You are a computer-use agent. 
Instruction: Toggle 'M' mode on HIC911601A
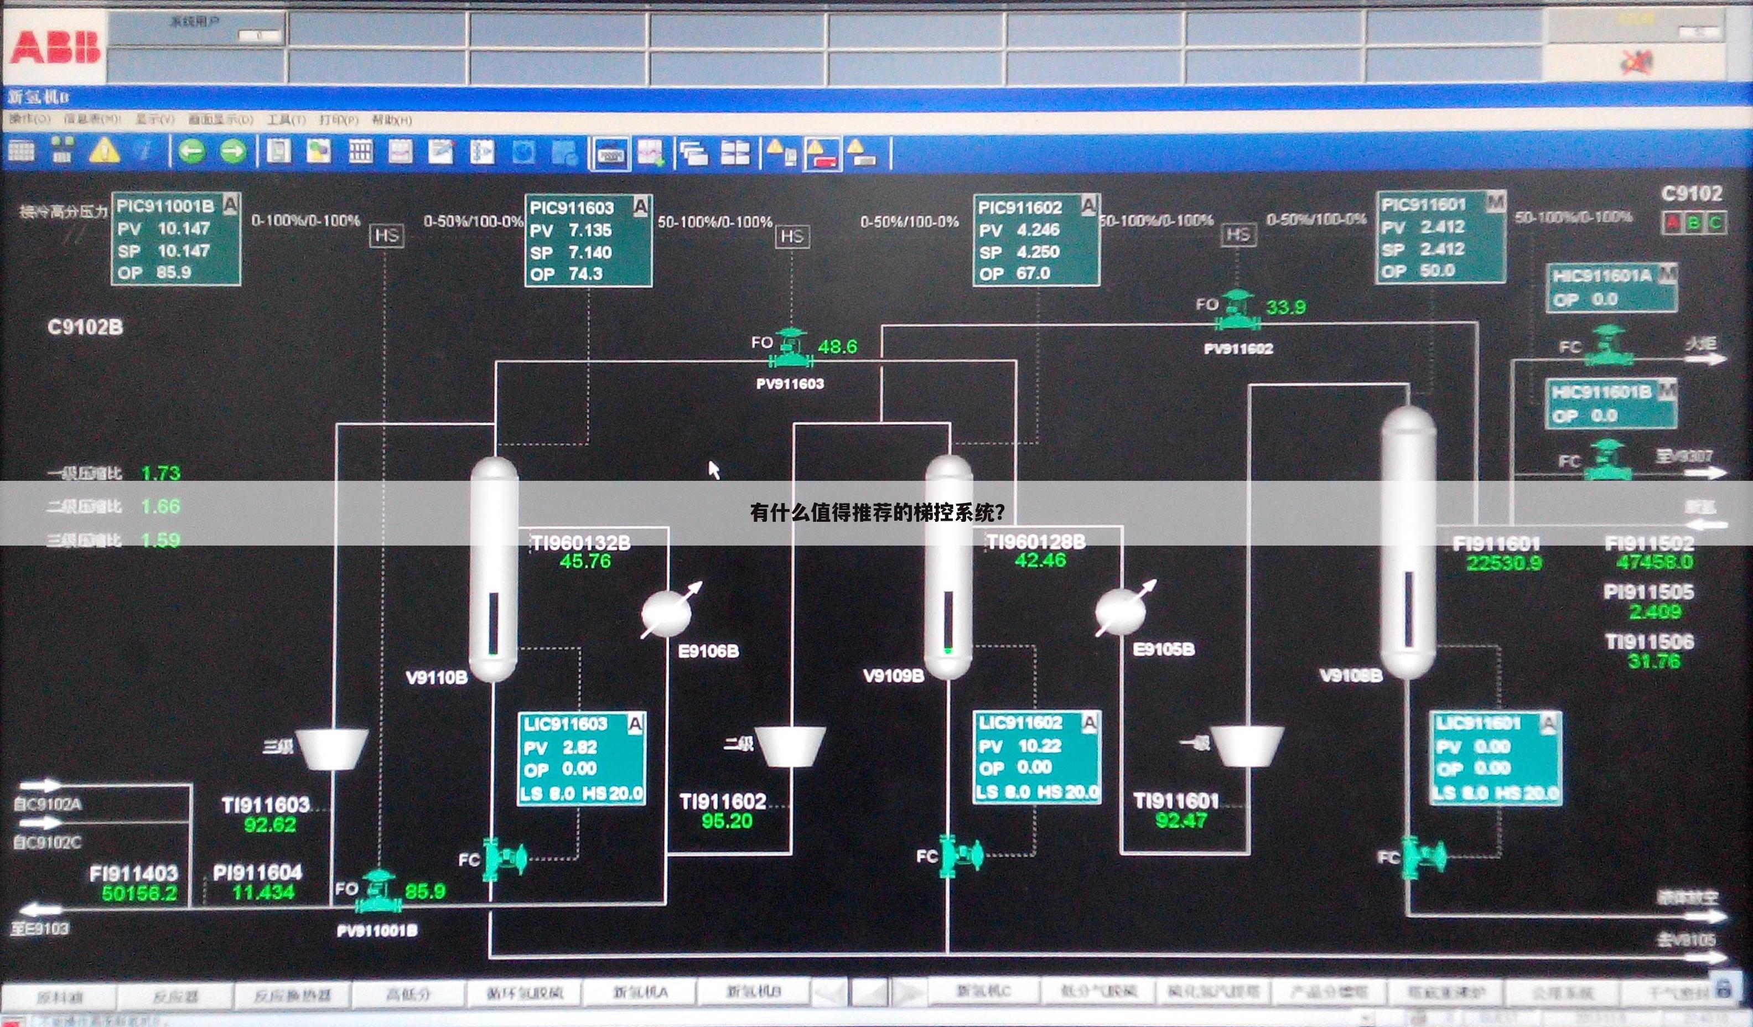pyautogui.click(x=1667, y=274)
